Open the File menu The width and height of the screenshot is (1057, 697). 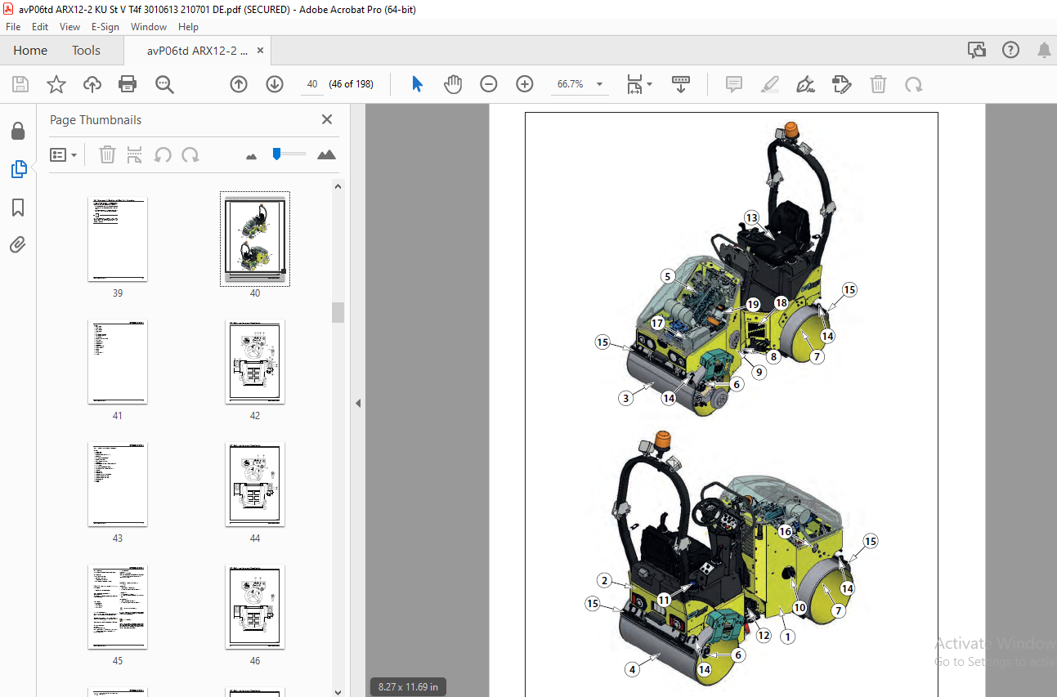point(13,26)
